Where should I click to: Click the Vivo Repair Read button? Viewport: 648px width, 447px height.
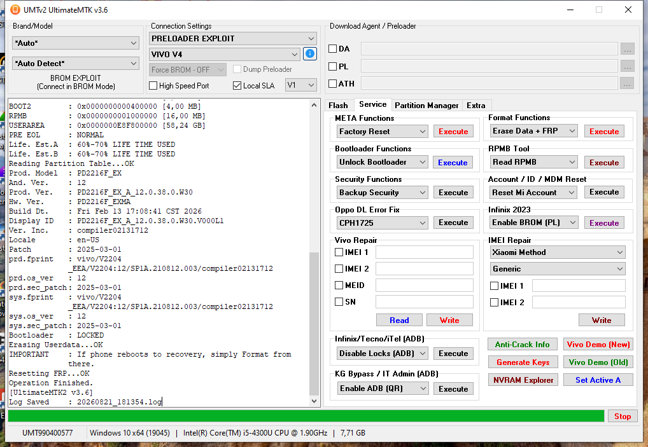click(x=399, y=320)
